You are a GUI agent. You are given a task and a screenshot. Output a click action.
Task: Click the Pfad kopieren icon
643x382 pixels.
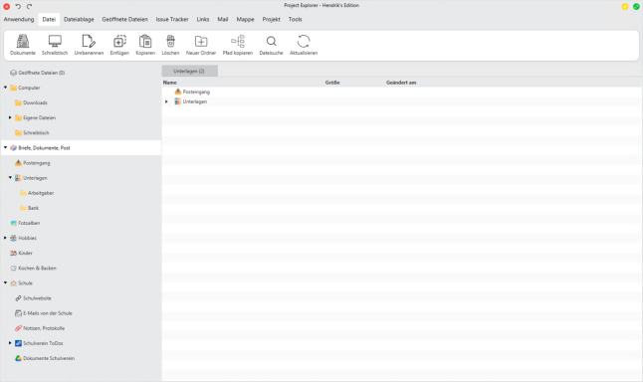click(x=238, y=45)
